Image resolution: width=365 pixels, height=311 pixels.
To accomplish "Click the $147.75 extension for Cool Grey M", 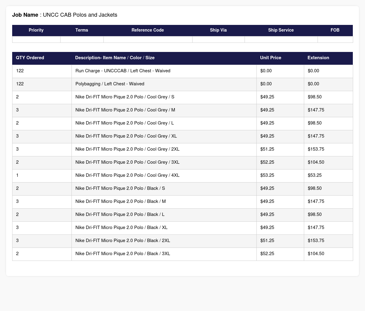I will 316,110.
